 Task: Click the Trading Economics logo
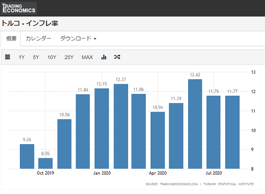pyautogui.click(x=19, y=8)
